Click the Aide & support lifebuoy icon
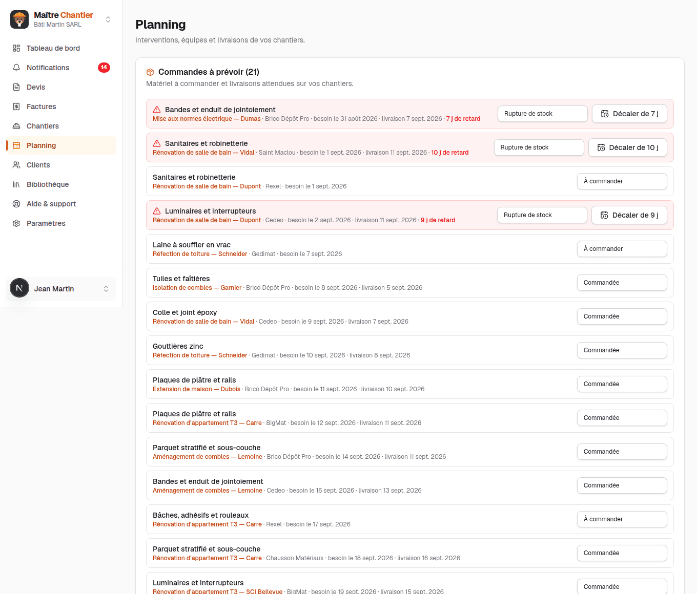697x594 pixels. [x=16, y=204]
